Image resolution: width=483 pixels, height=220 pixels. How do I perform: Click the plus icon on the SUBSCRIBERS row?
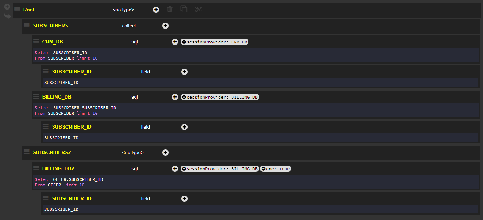165,26
